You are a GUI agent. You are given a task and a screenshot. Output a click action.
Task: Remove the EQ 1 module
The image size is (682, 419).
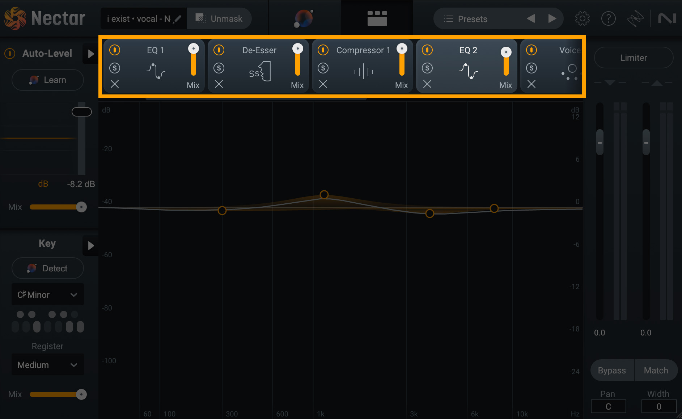[115, 84]
